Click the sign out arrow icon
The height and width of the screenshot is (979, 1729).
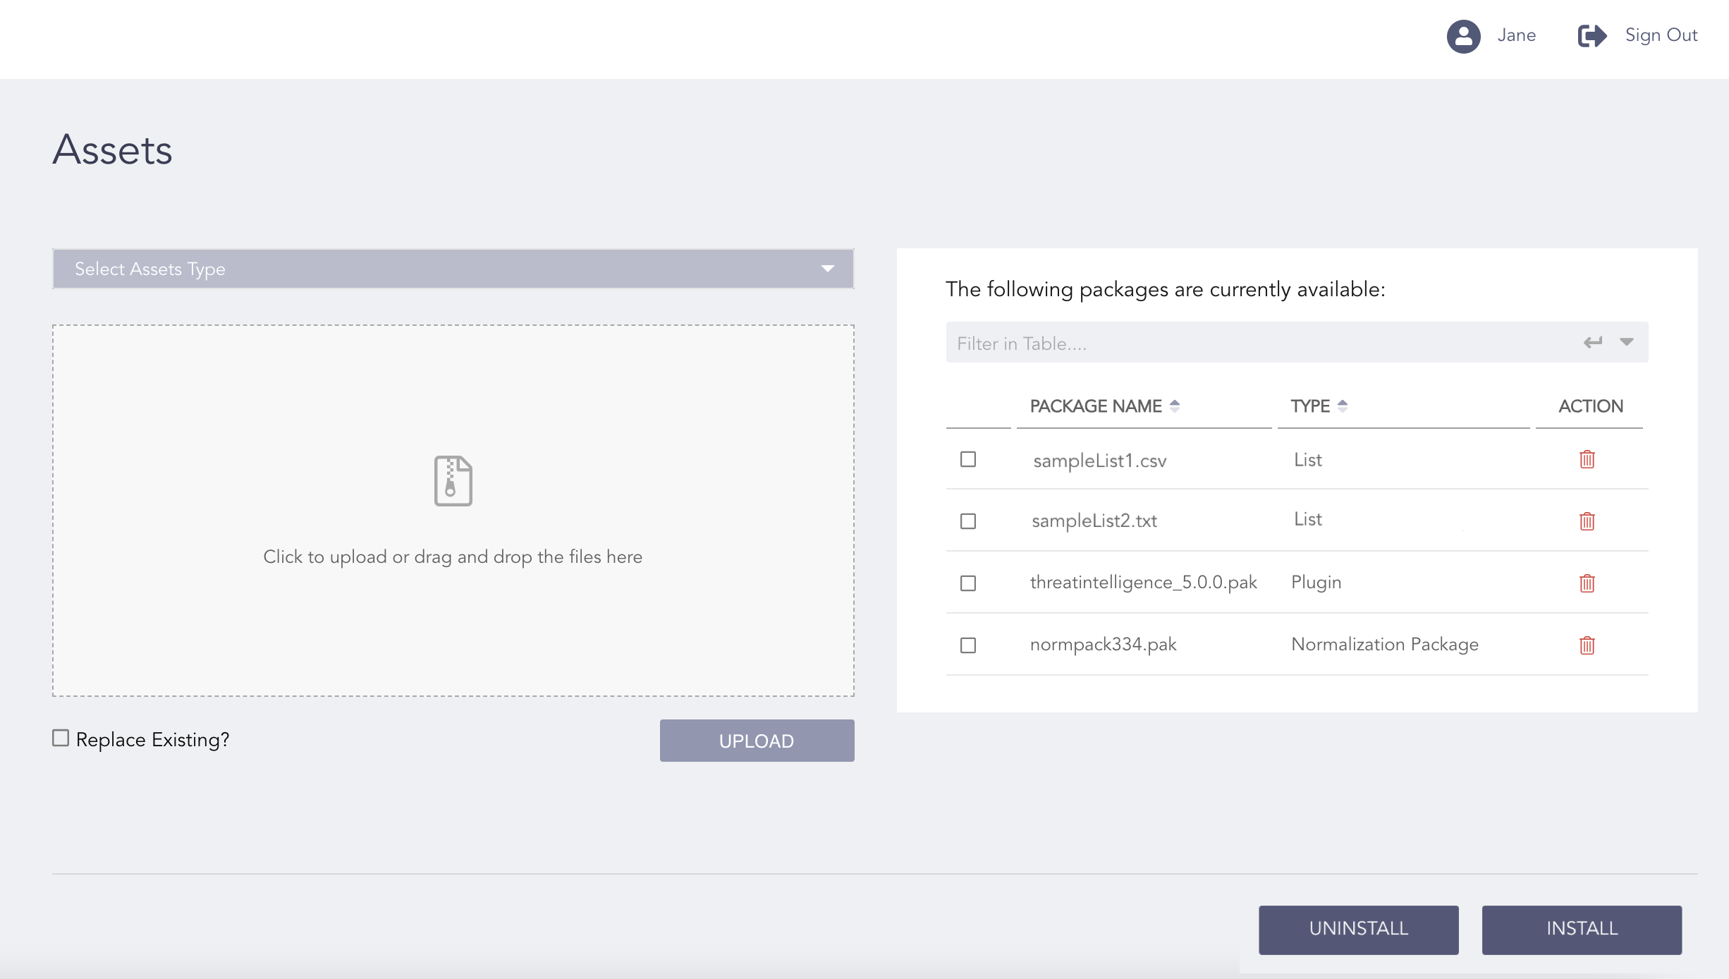tap(1591, 36)
